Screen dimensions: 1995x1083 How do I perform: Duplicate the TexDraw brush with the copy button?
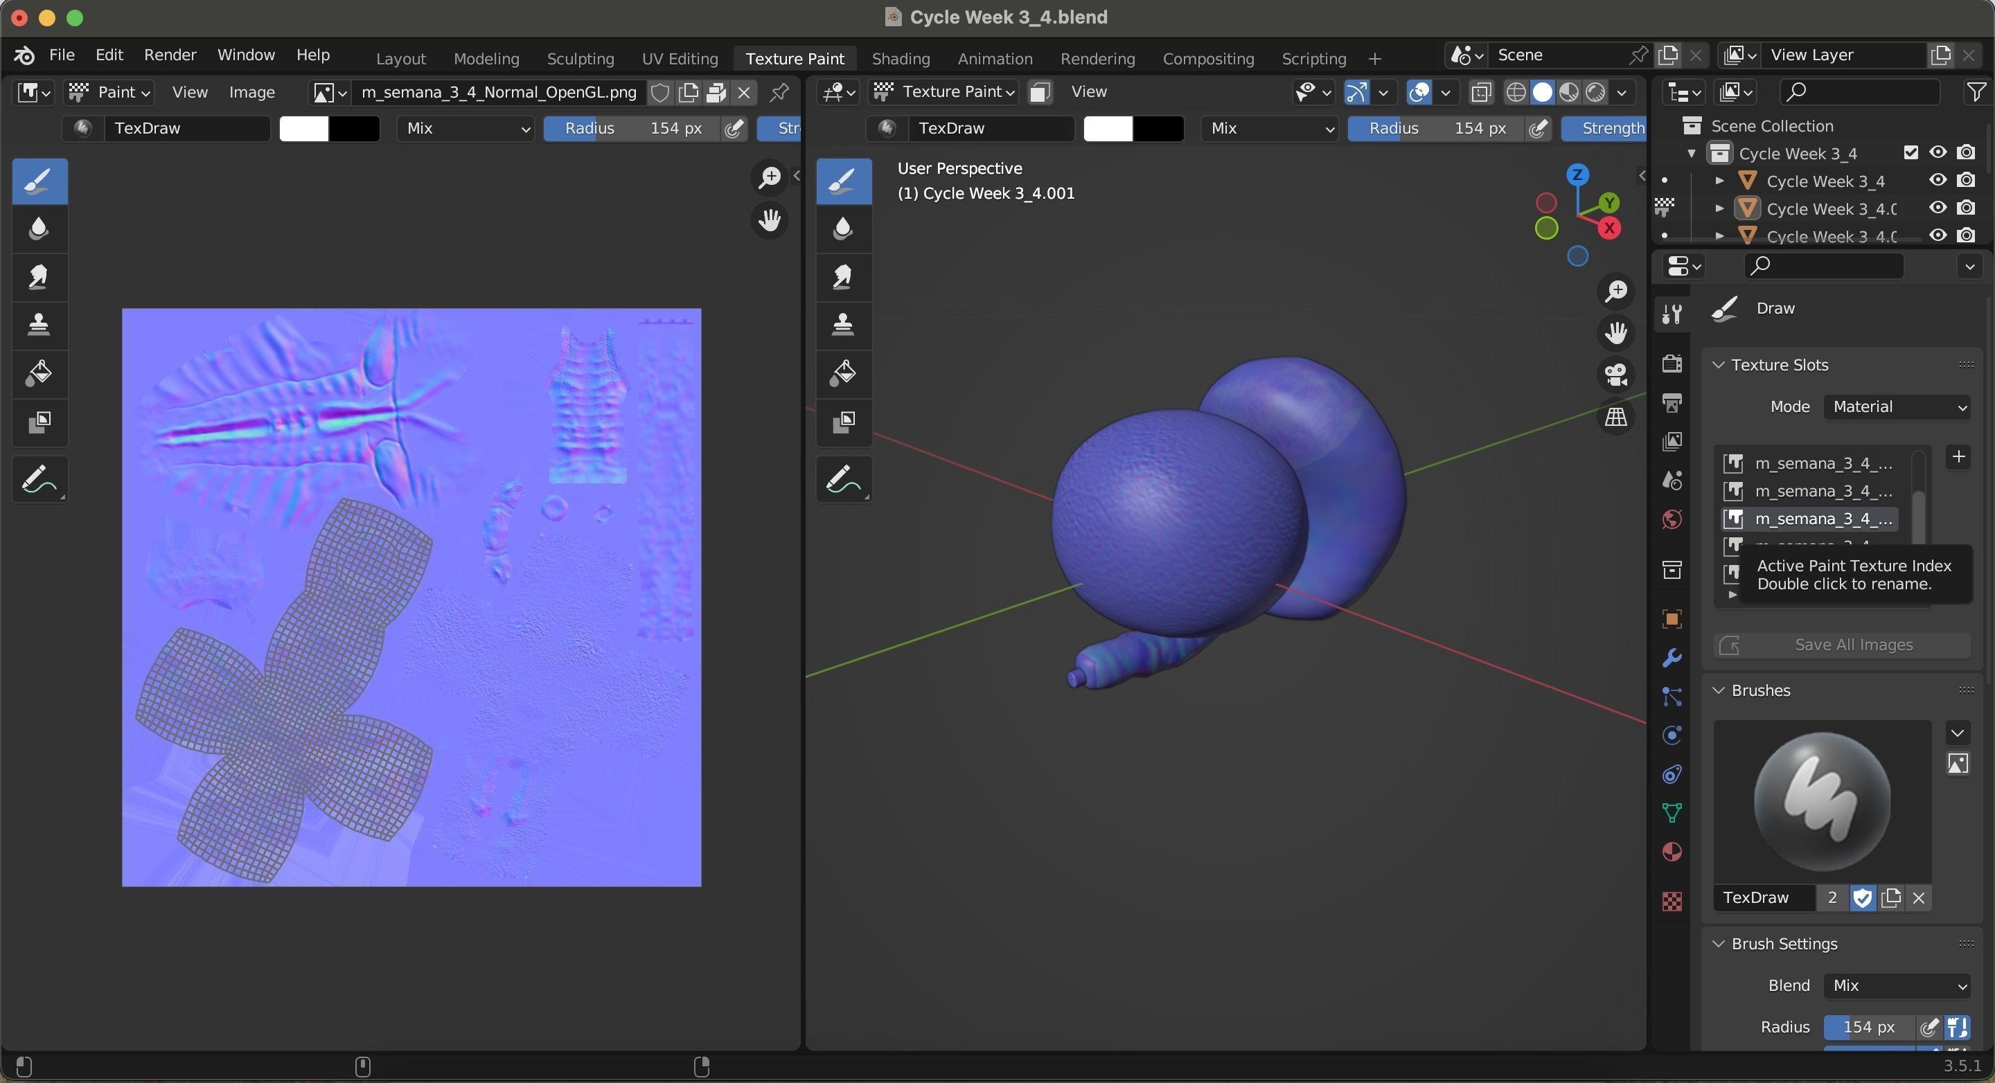point(1890,898)
